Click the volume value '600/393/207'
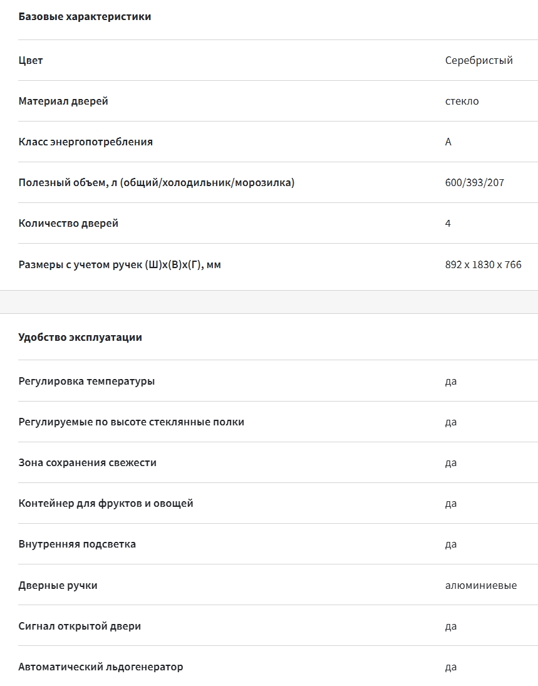This screenshot has height=686, width=538. [x=475, y=182]
